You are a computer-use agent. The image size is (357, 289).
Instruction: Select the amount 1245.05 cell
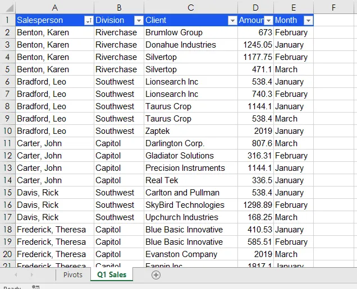click(x=256, y=45)
